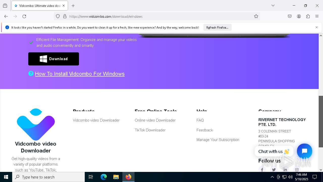Screen dimensions: 323x182
Task: Close the Vidcombo browser tab
Action: click(x=64, y=6)
